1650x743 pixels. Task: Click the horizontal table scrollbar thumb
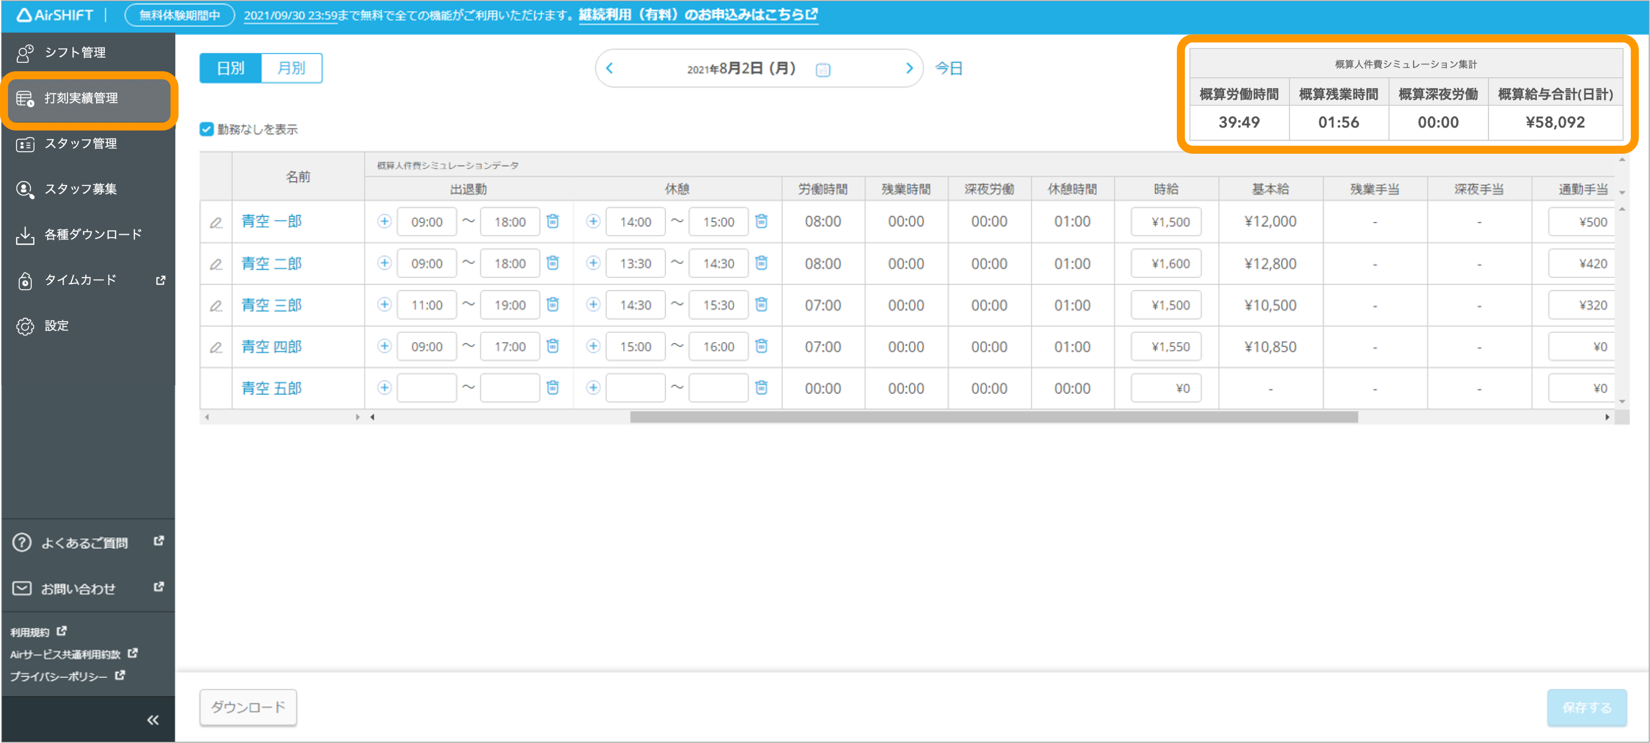pos(994,417)
